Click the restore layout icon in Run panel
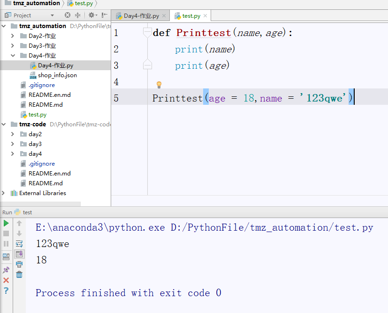 (6, 256)
